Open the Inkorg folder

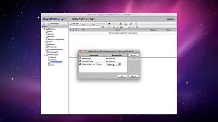tap(50, 32)
